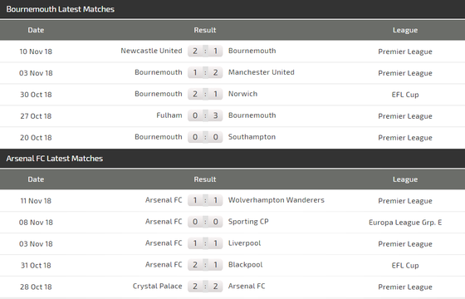Open the Sporting CP team link
This screenshot has height=299, width=465.
point(248,222)
